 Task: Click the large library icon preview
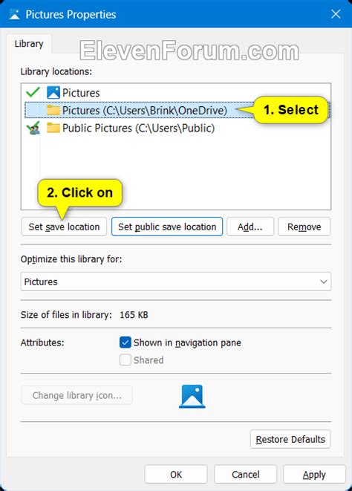[x=192, y=397]
